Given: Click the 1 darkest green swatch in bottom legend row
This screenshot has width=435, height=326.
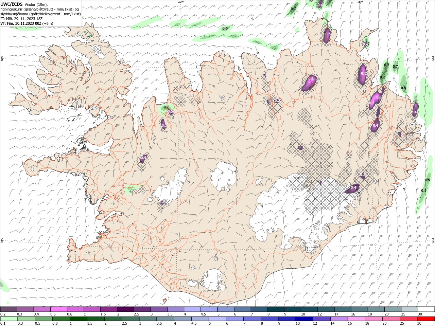Looking at the screenshot, I should point(78,319).
